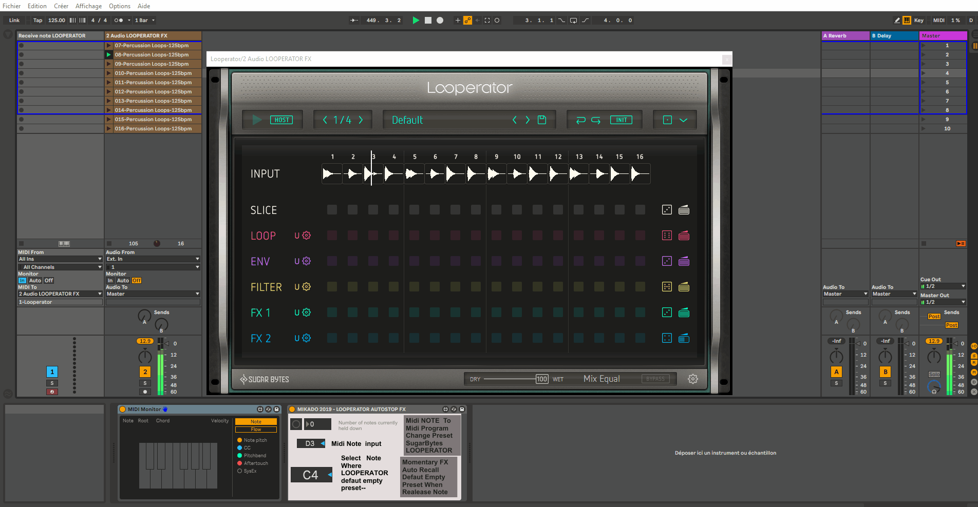Open the Fichier menu
This screenshot has width=978, height=507.
11,6
